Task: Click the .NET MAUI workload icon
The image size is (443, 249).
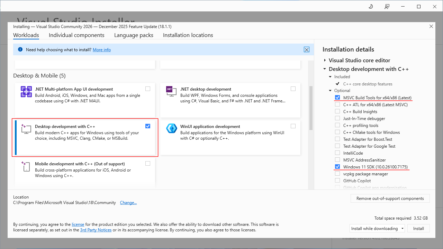Action: click(x=26, y=92)
